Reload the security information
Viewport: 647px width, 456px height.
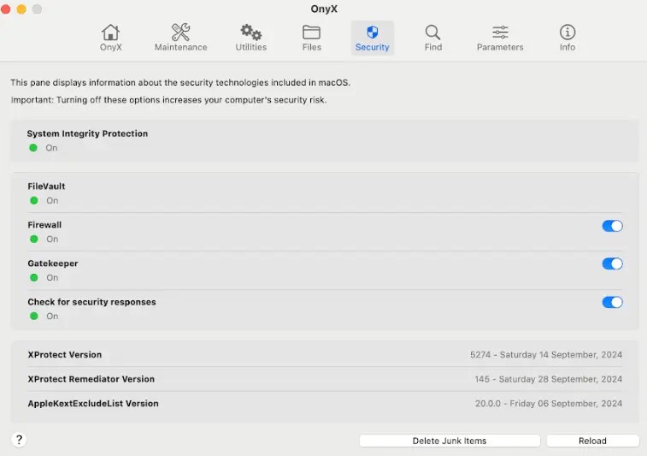(x=592, y=441)
